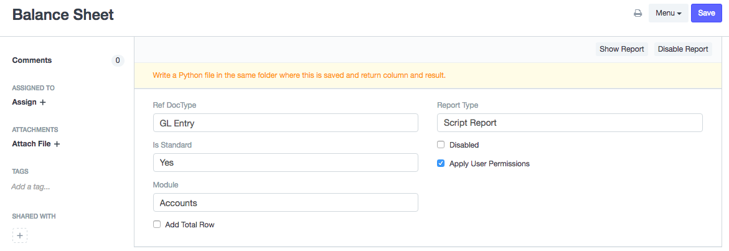Open the Report Type select field
The width and height of the screenshot is (729, 251).
[x=570, y=123]
